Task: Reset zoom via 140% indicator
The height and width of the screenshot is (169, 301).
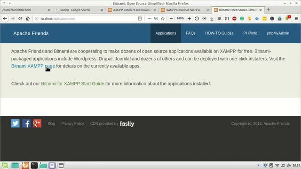Action: (180, 18)
